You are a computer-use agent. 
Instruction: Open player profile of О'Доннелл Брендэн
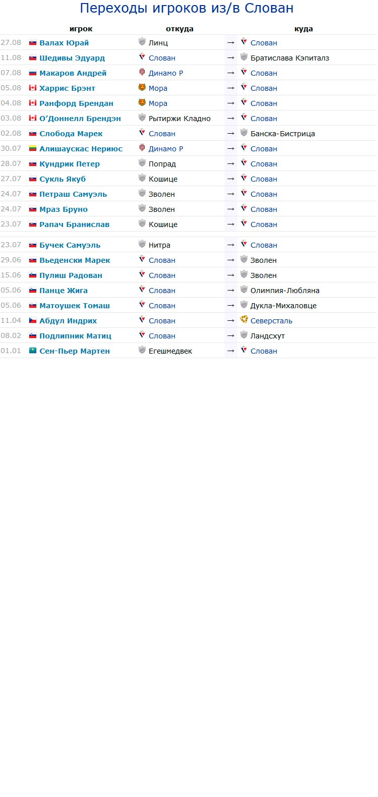pyautogui.click(x=80, y=119)
